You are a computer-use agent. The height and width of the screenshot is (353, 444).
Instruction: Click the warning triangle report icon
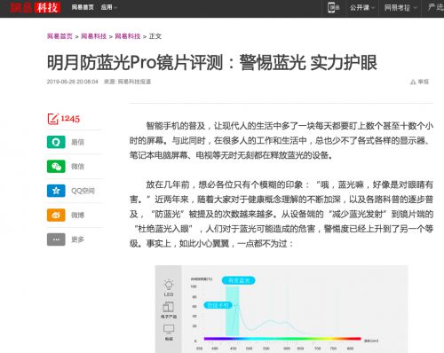pos(413,82)
